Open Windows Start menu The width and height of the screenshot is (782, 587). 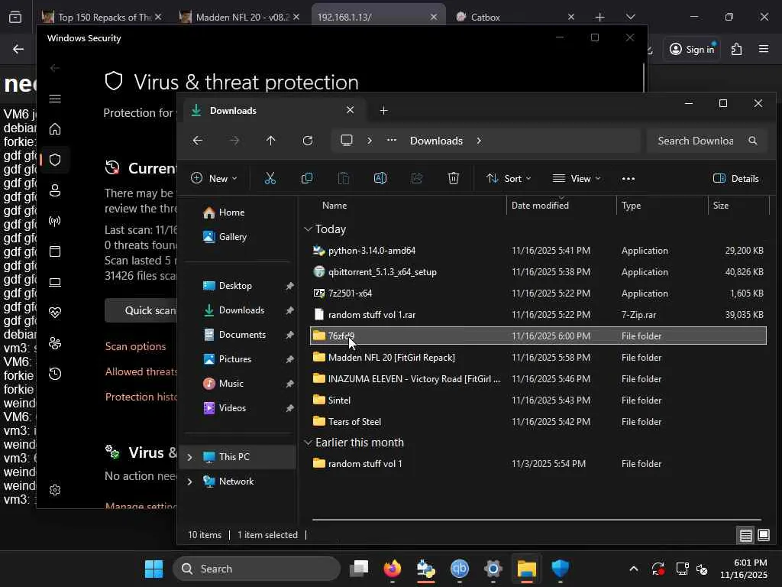click(x=153, y=569)
